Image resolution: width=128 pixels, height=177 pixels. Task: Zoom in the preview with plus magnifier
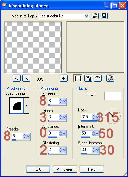[x=26, y=78]
